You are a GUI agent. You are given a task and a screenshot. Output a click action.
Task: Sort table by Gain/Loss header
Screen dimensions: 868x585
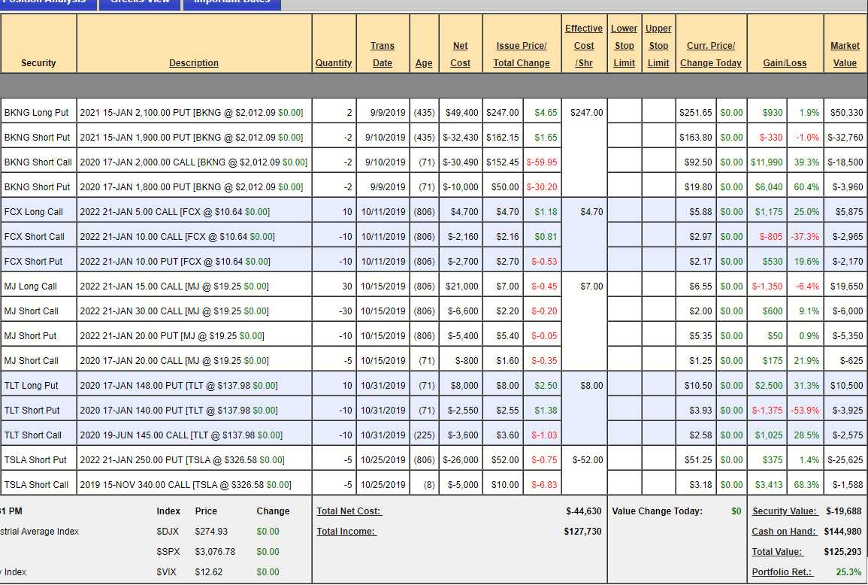pyautogui.click(x=785, y=63)
